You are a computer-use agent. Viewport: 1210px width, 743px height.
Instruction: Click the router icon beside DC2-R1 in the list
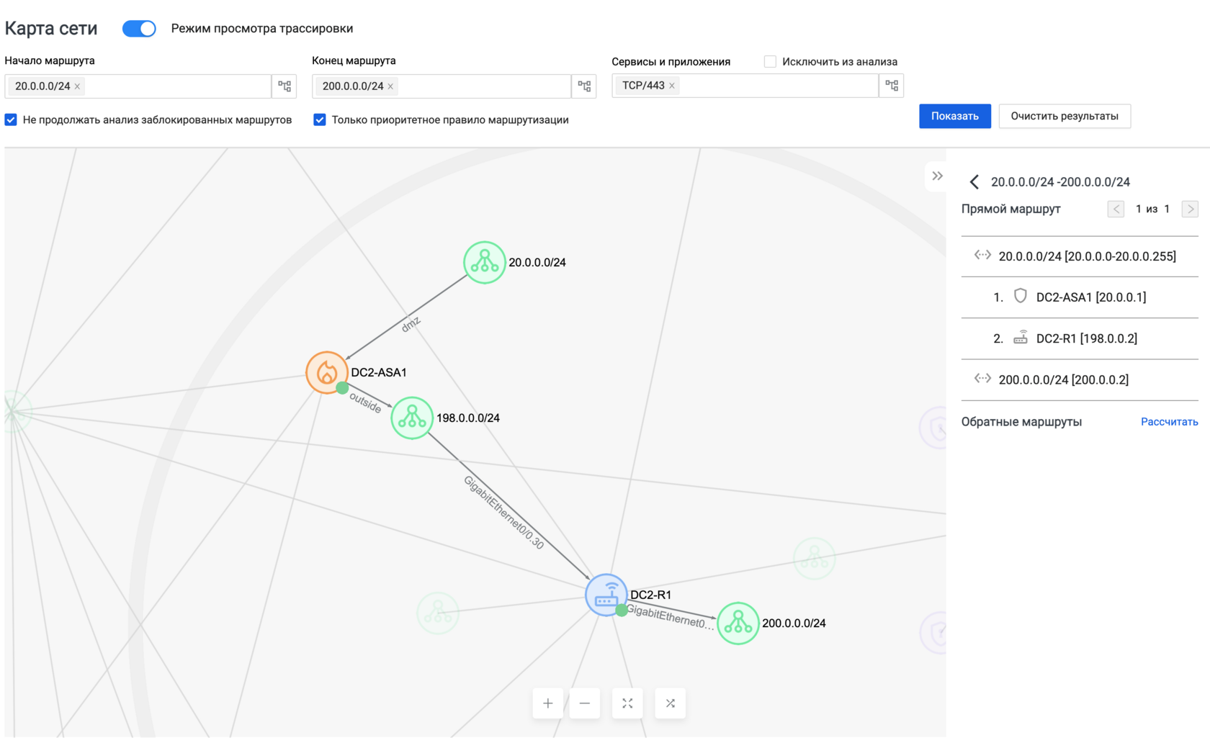click(x=1021, y=337)
